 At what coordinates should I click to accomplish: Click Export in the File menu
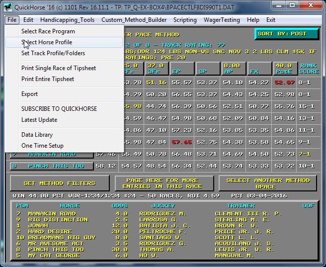coord(30,94)
